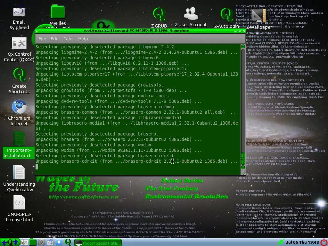Open the Edit menu in terminal
This screenshot has width=328, height=246.
(x=55, y=39)
